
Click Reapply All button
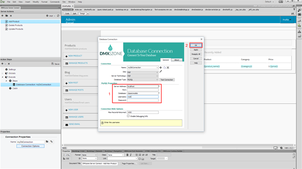pos(196,54)
